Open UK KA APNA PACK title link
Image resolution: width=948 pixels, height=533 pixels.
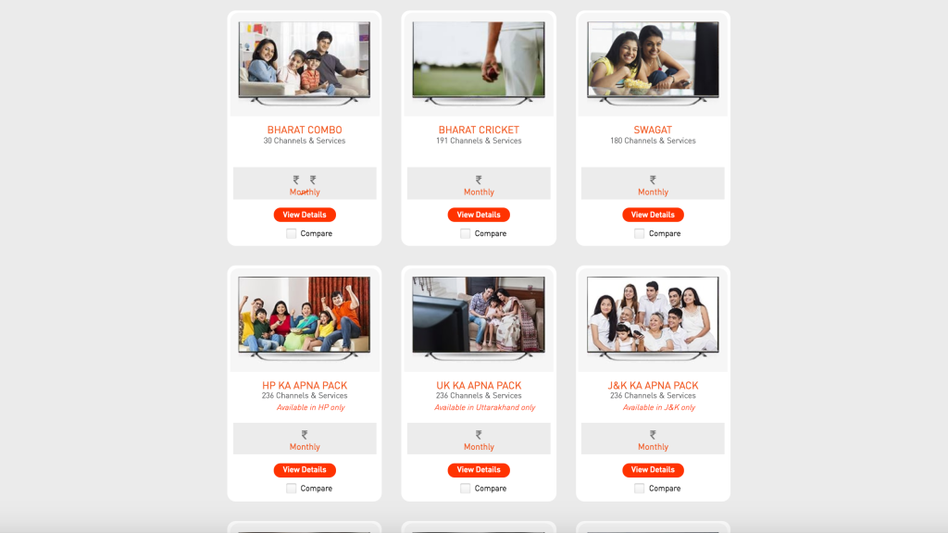[479, 385]
